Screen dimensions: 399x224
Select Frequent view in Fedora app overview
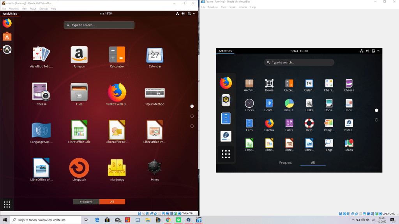(x=285, y=163)
